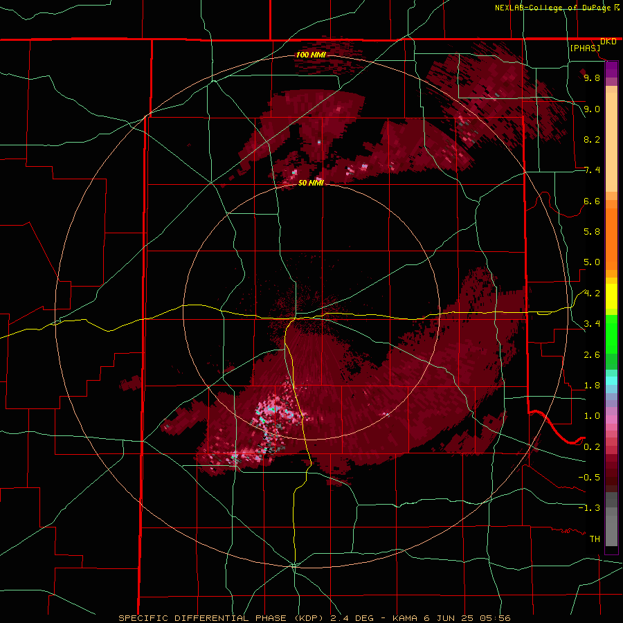
Task: Click the 50 NMI range ring label
Action: [x=311, y=183]
